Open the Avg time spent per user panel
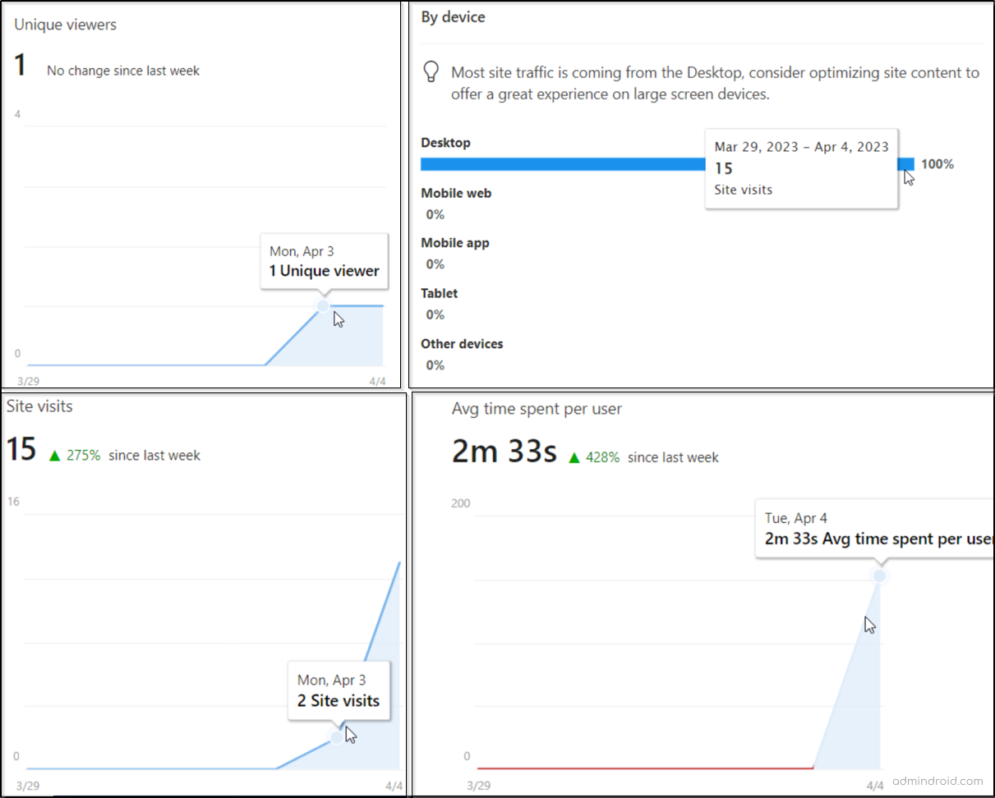 pos(537,408)
